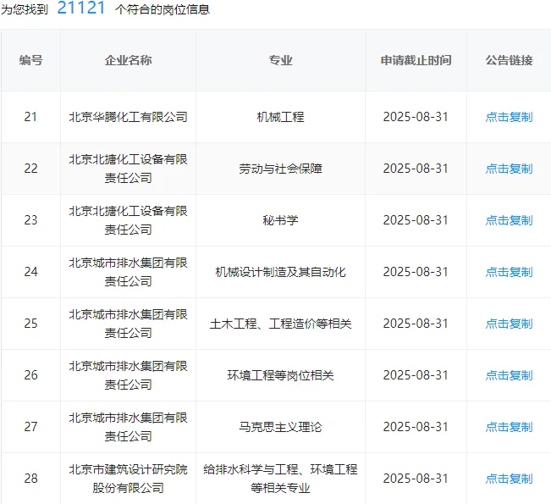Select the result count 21121

pos(81,8)
